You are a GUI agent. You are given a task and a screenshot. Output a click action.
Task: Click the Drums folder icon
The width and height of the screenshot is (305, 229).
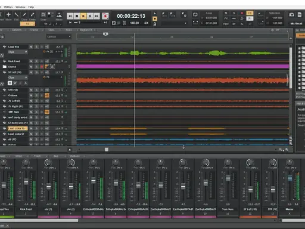pos(4,67)
